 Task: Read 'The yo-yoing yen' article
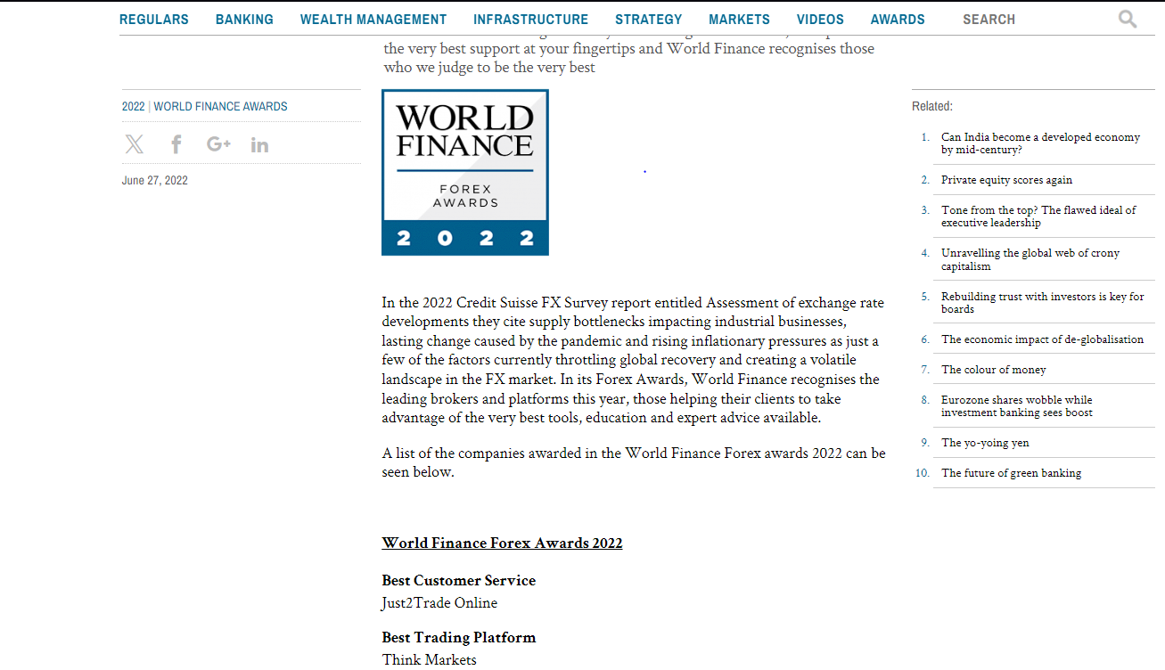[985, 443]
